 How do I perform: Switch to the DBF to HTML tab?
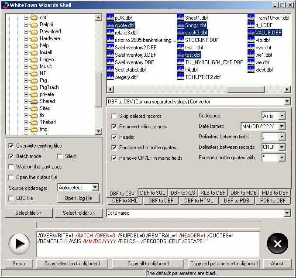[x=199, y=201]
